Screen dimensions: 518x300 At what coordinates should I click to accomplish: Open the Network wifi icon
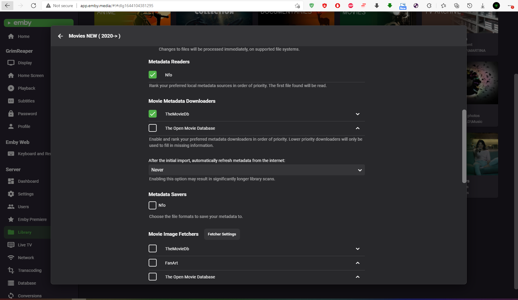coord(11,258)
